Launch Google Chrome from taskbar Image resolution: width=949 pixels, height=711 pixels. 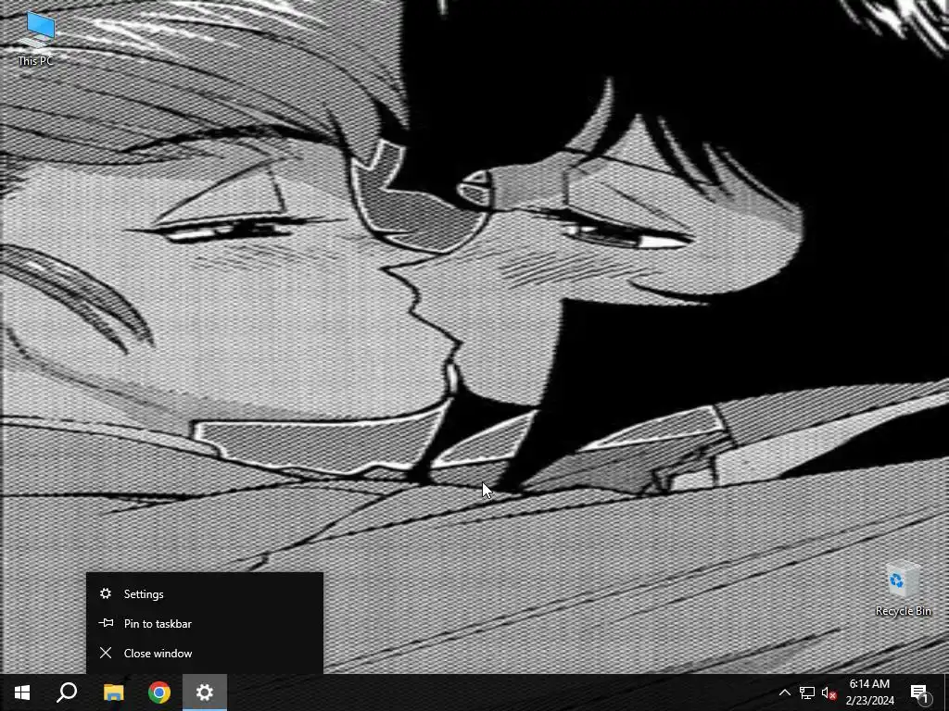(159, 692)
